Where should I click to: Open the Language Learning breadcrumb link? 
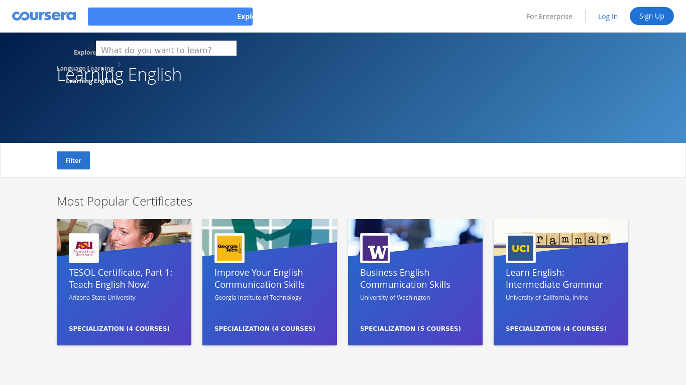[85, 68]
